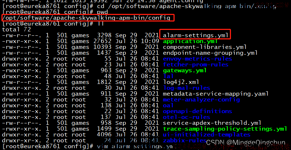Click size 1437 in endpoint-name-grouping.yml row
Viewport: 291px width, 150px height.
point(104,53)
